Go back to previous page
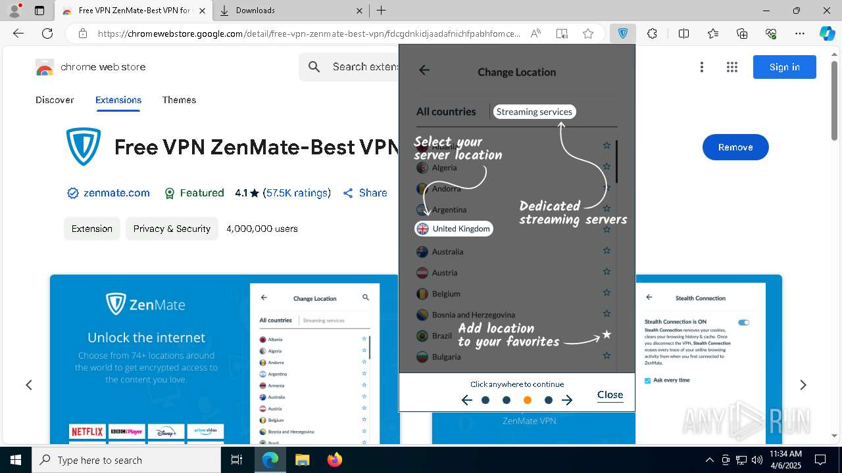Image resolution: width=842 pixels, height=473 pixels. coord(18,34)
